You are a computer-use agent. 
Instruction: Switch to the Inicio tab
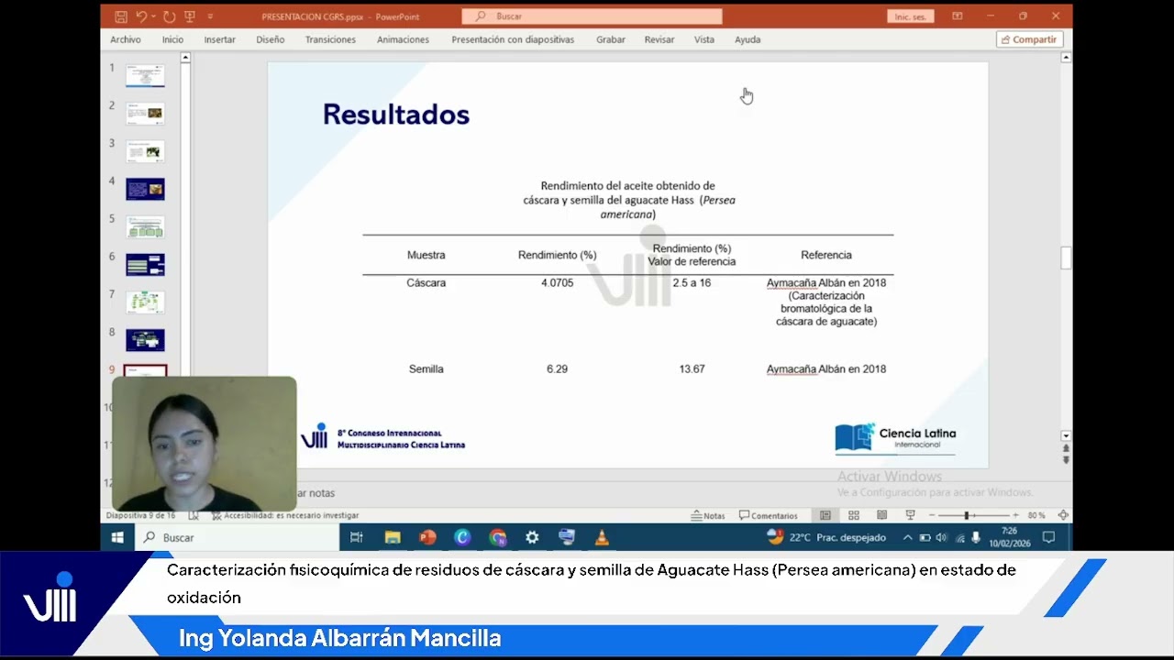(x=172, y=39)
